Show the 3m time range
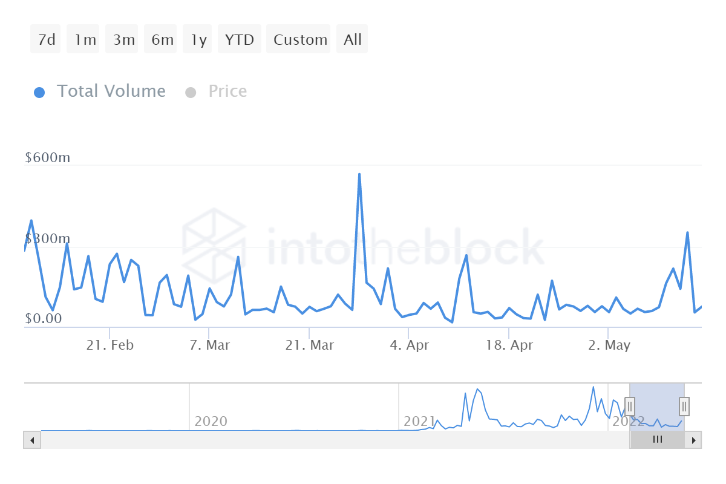Screen dimensions: 726x484 [123, 40]
